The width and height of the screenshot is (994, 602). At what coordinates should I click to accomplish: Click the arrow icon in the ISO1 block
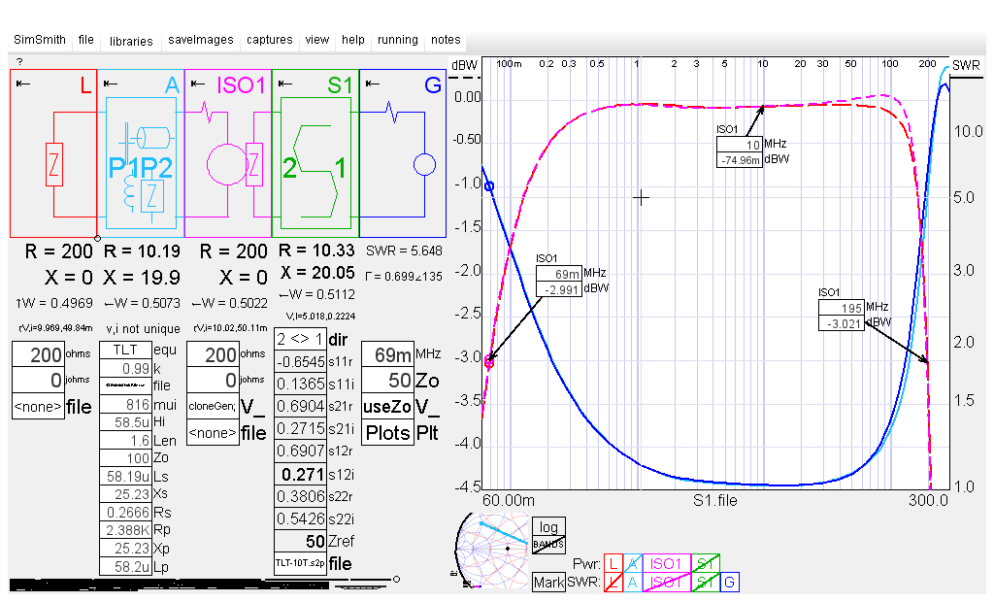(x=198, y=84)
